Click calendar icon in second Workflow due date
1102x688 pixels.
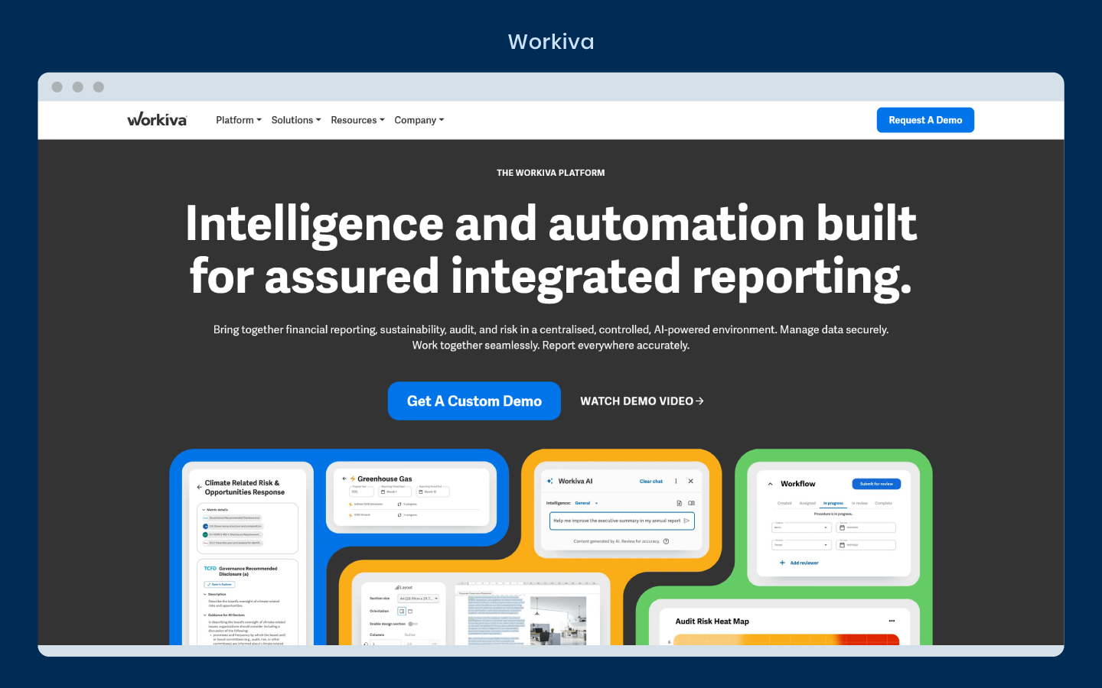point(842,545)
